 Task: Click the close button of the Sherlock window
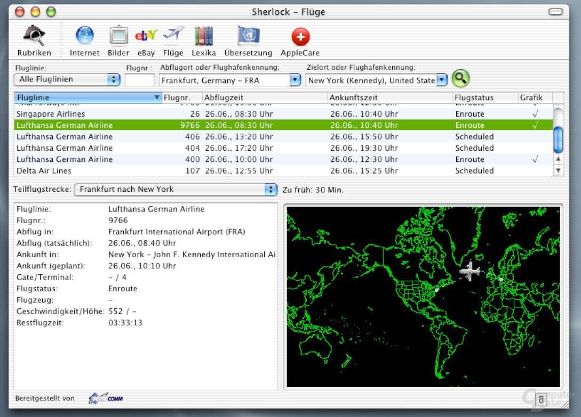tap(19, 12)
